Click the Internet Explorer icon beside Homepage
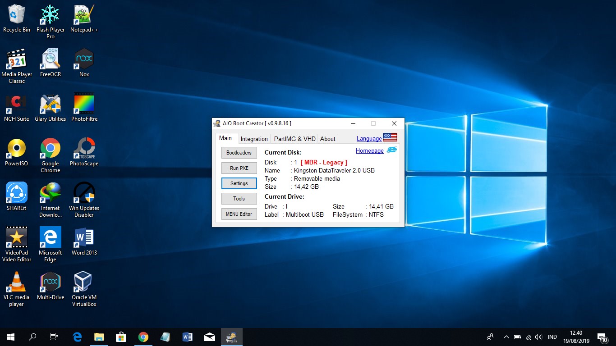The image size is (616, 346). pyautogui.click(x=391, y=150)
